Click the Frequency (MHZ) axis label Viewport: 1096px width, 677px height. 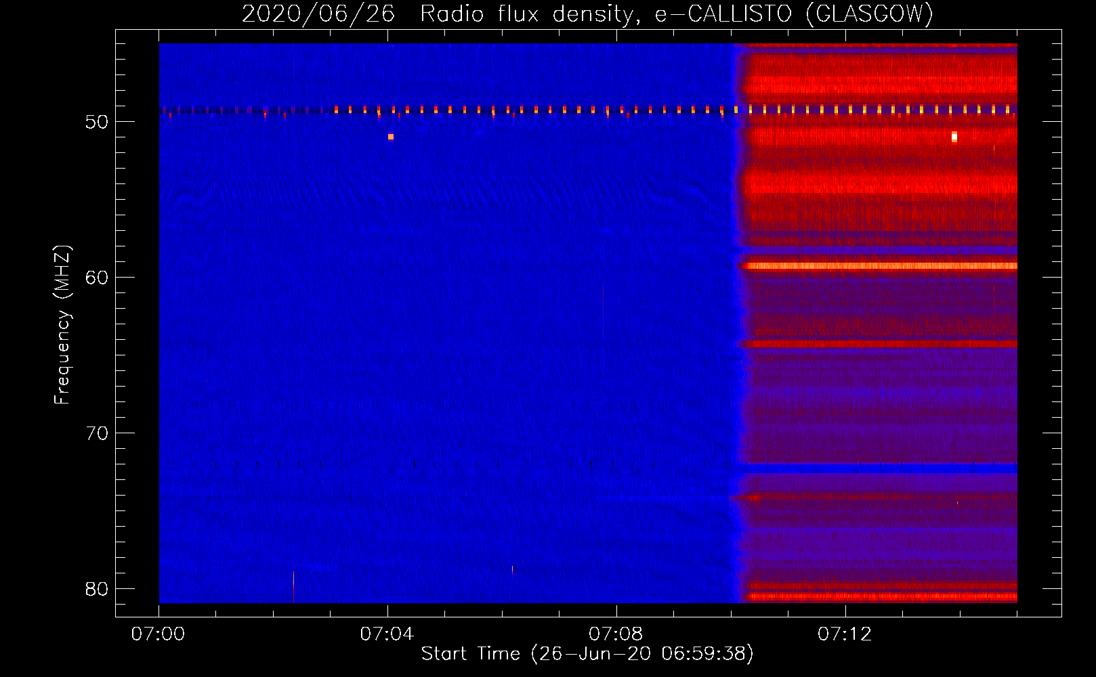point(62,325)
